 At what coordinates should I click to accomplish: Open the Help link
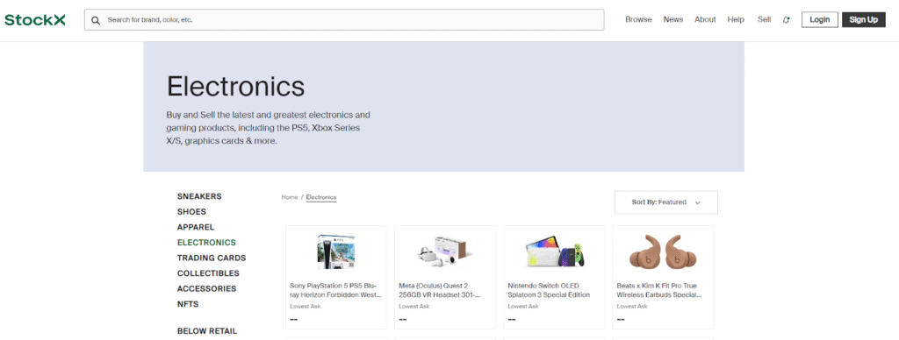pos(736,19)
